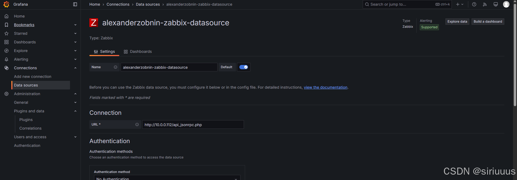517x180 pixels.
Task: Switch to the Settings tab
Action: pyautogui.click(x=104, y=51)
